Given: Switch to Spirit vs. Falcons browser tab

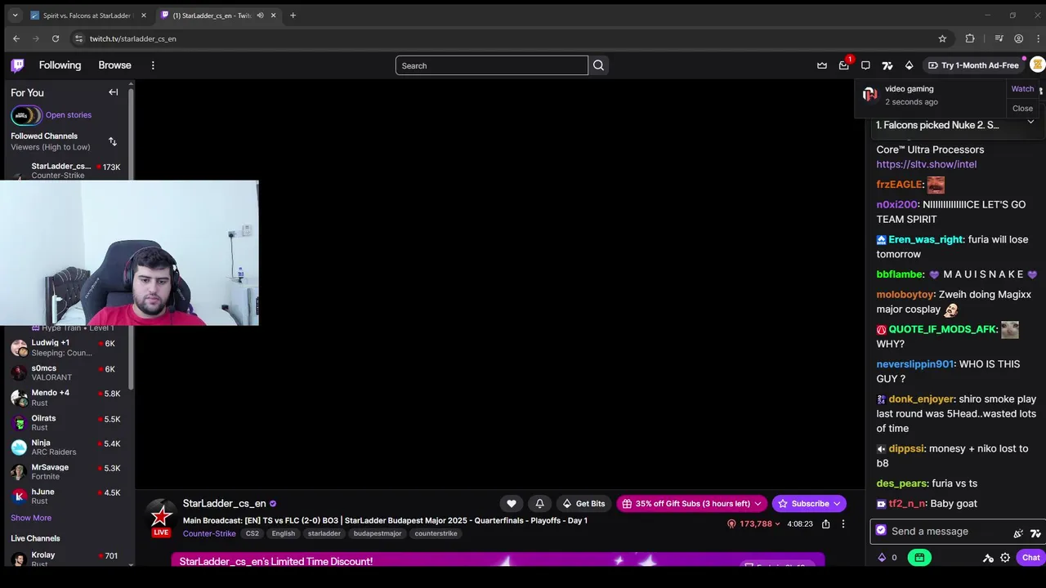Looking at the screenshot, I should tap(88, 16).
